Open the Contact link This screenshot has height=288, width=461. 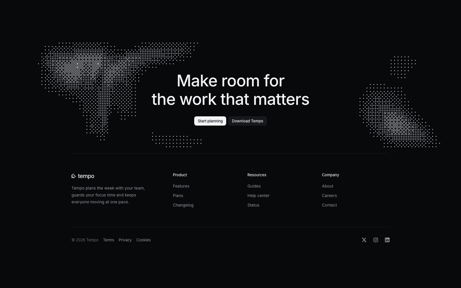[x=329, y=205]
